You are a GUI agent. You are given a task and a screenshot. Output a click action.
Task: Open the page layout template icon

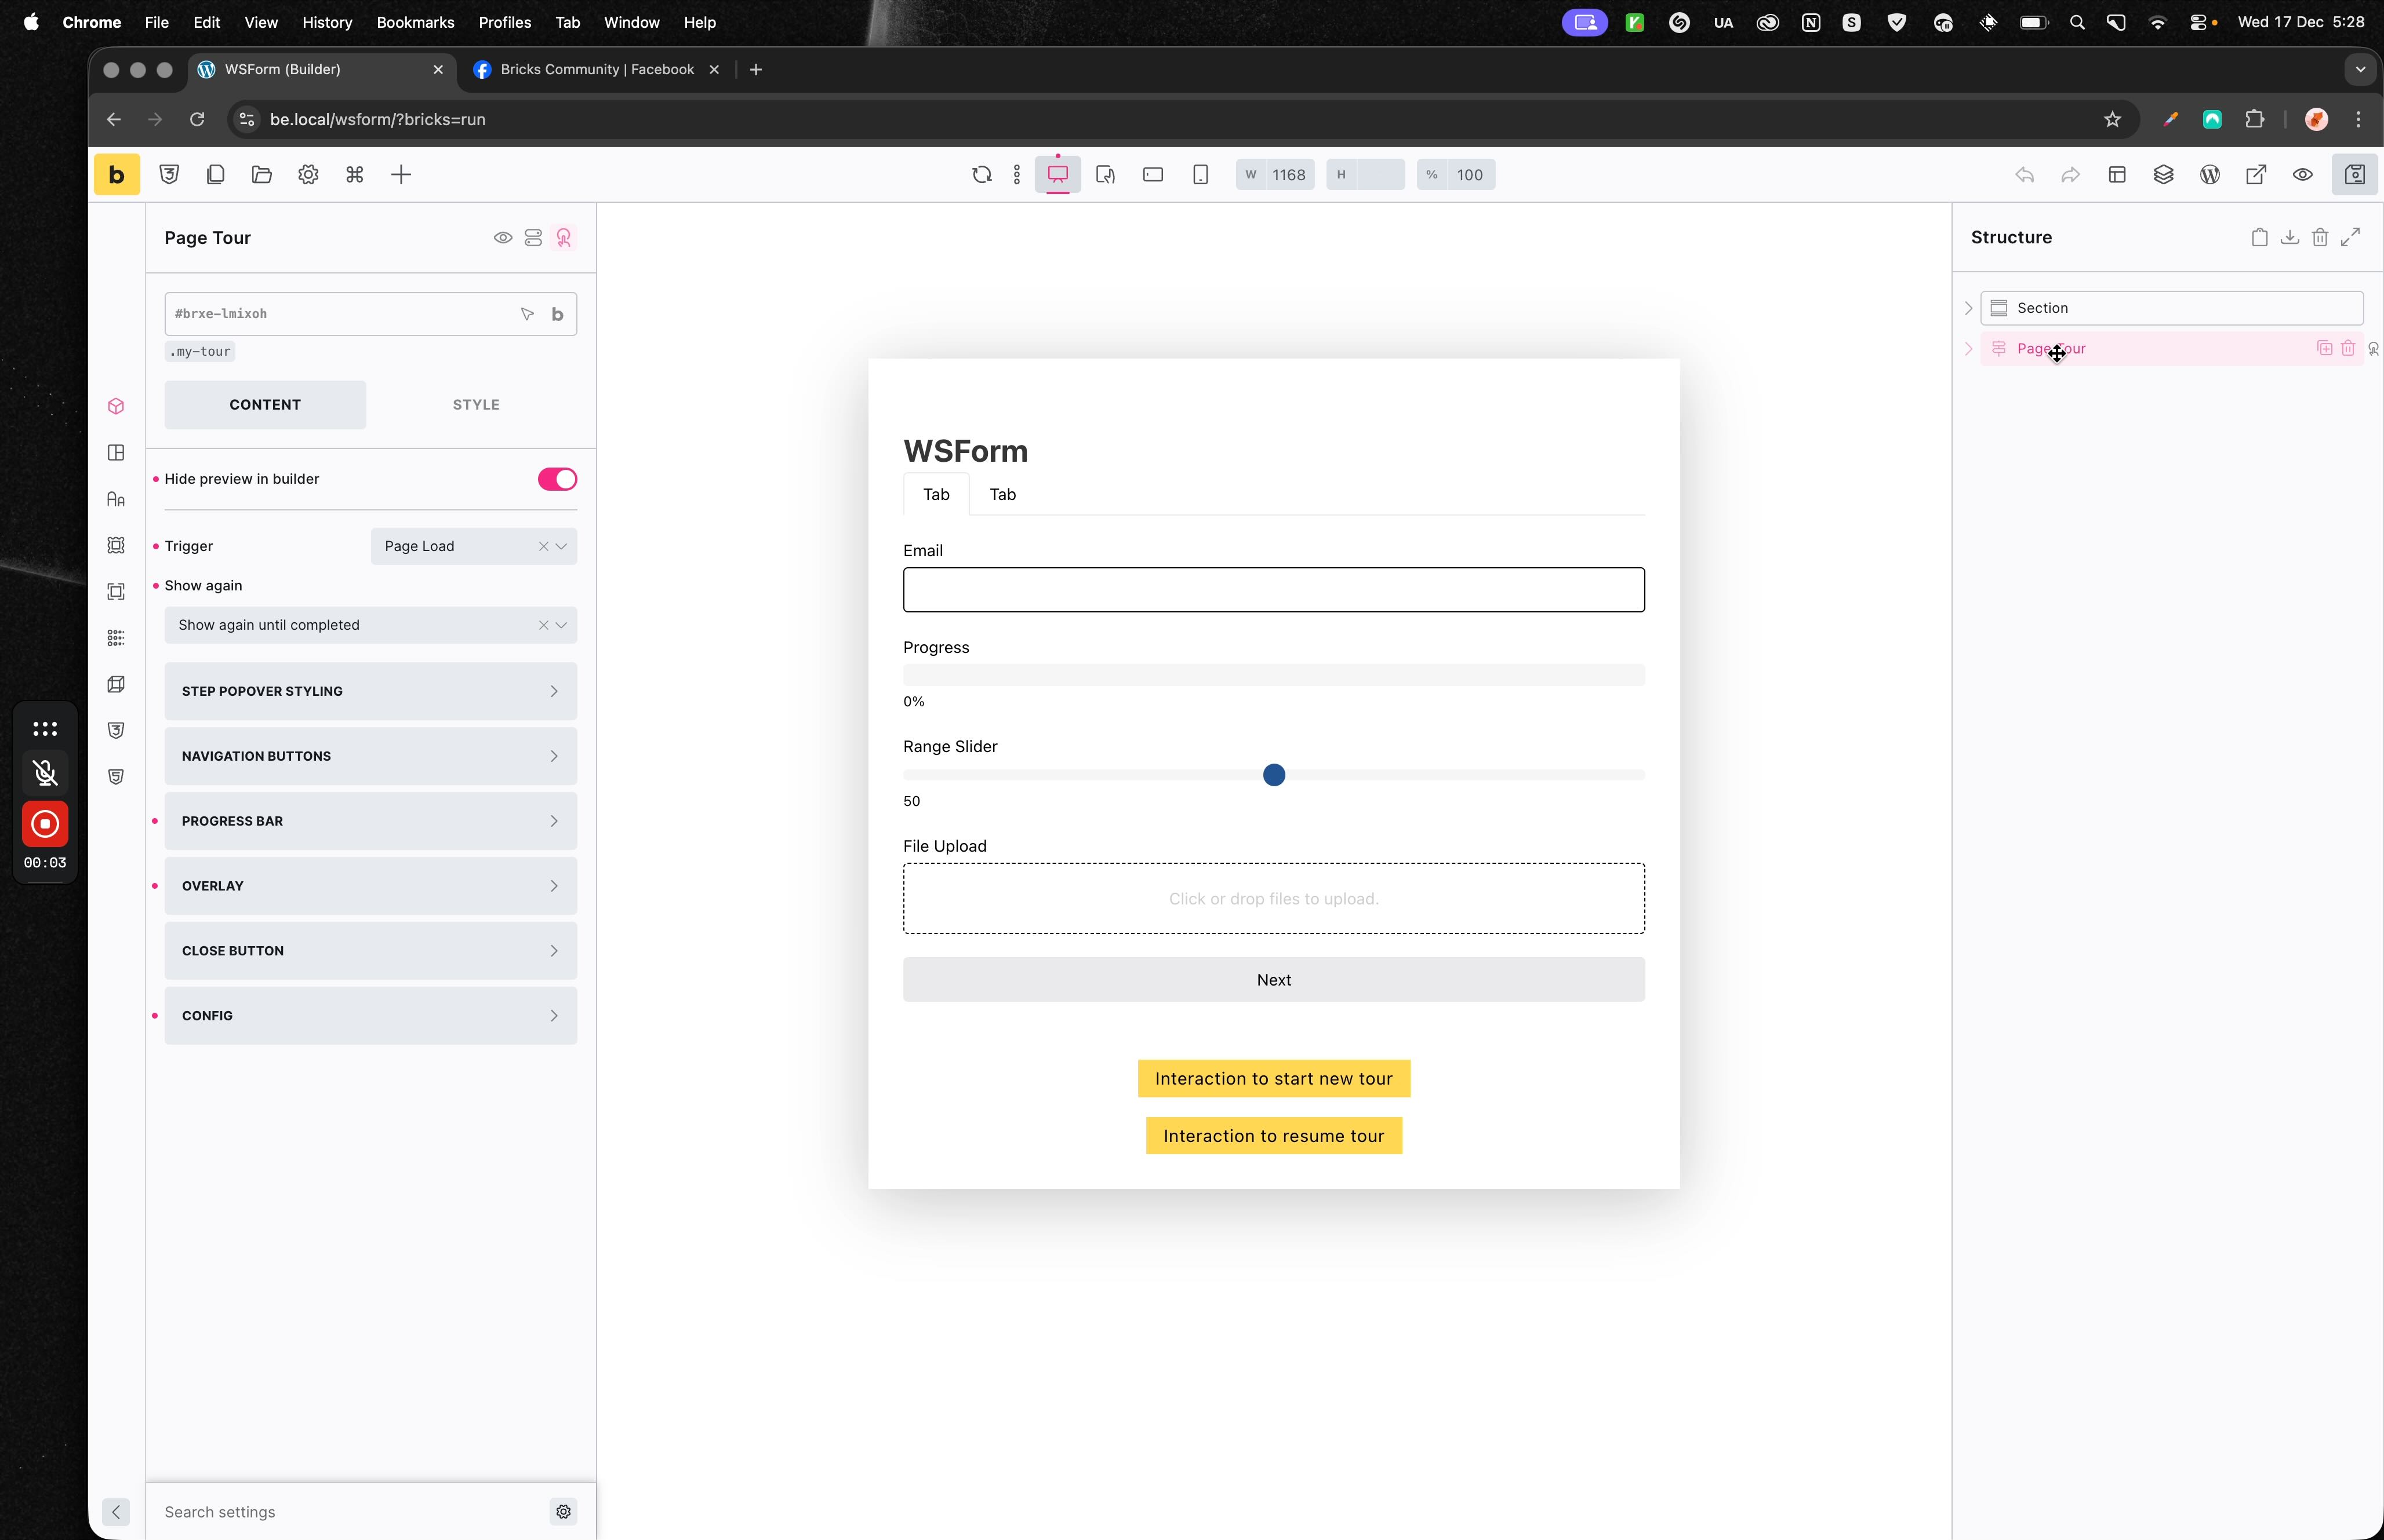2117,175
